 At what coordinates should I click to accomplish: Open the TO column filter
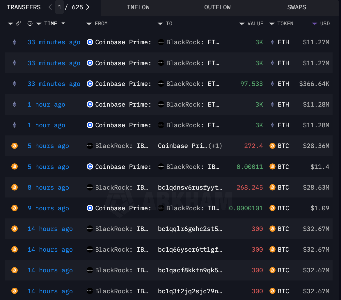pyautogui.click(x=160, y=23)
